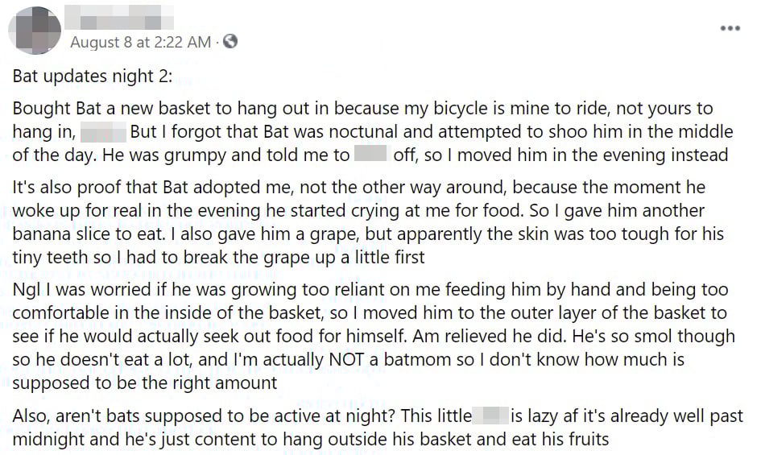Open the August 8 at 2:22 AM timestamp
The height and width of the screenshot is (455, 761).
tap(140, 42)
